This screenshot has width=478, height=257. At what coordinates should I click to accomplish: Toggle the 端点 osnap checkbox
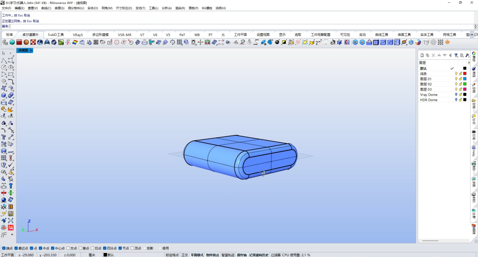pos(4,249)
